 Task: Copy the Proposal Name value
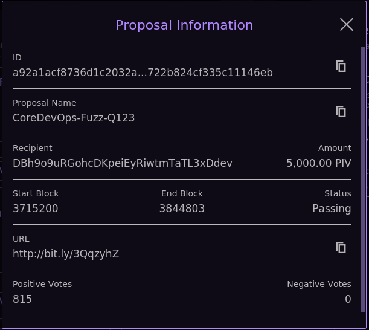tap(341, 111)
